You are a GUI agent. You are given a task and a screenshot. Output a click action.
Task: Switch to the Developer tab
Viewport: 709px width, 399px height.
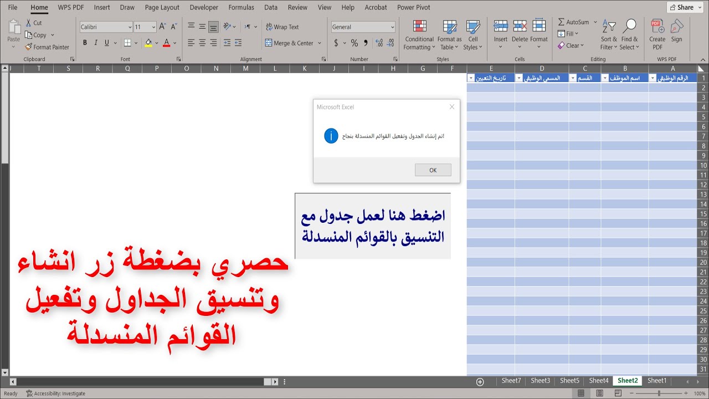point(204,7)
